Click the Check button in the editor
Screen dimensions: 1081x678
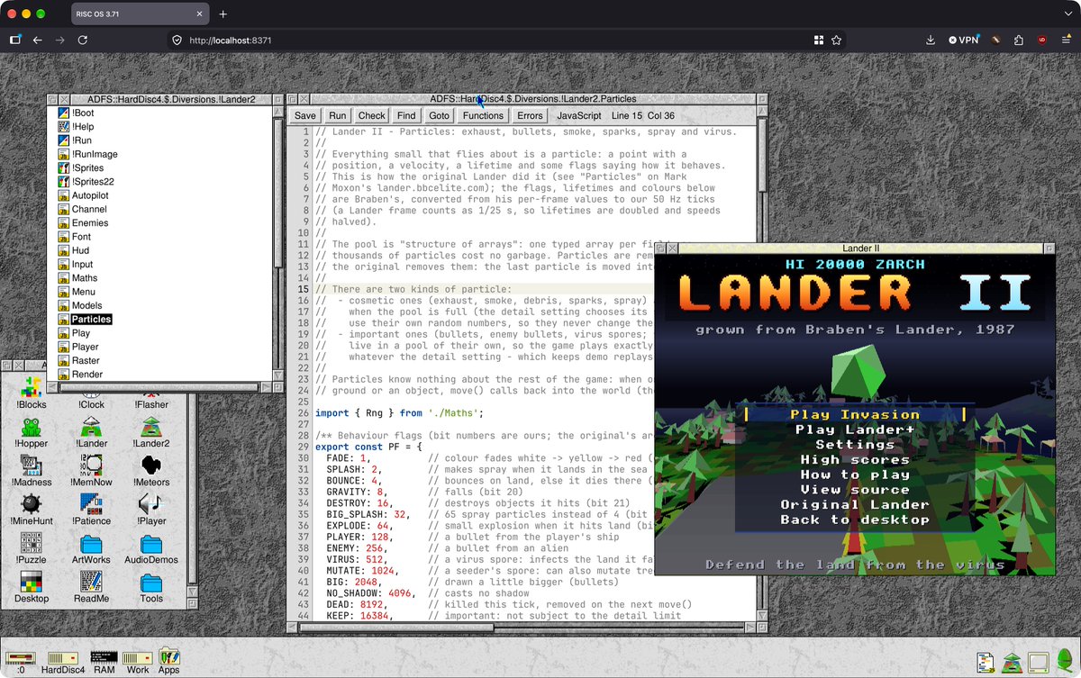point(371,115)
